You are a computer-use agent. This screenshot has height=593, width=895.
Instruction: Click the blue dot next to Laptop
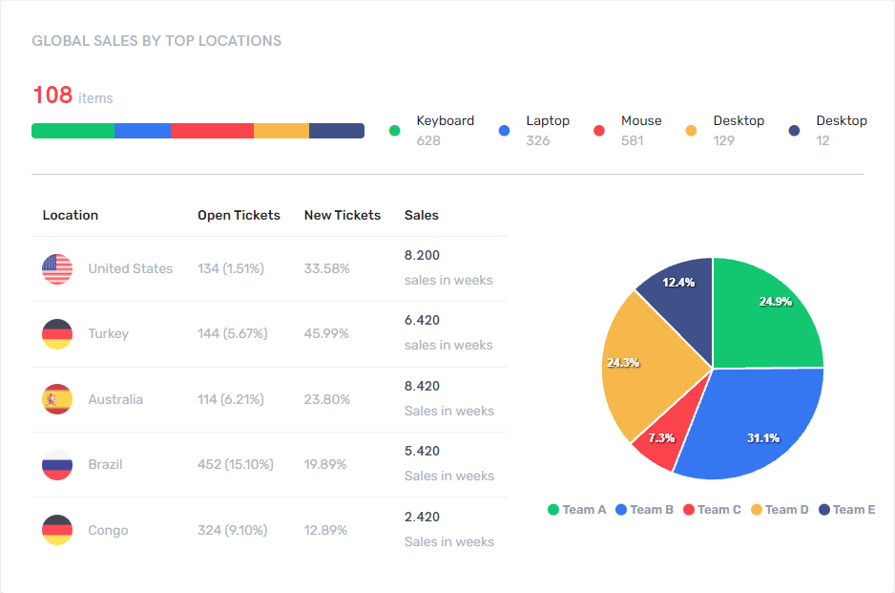point(504,131)
